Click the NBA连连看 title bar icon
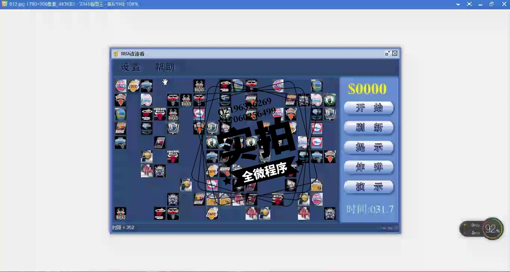 (x=116, y=54)
